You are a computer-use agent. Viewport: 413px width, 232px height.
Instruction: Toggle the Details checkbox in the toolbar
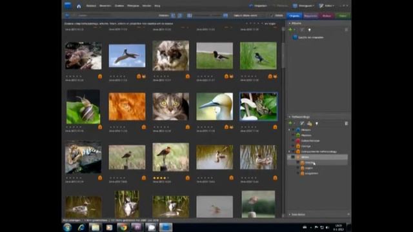(272, 15)
